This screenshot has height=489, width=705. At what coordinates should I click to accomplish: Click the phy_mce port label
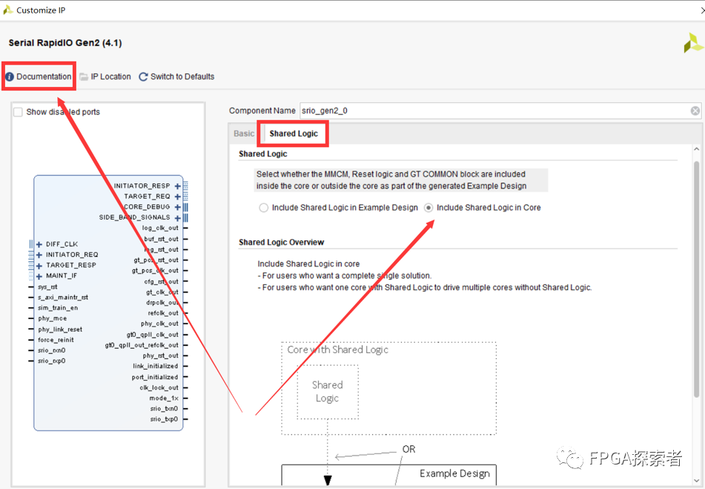pyautogui.click(x=52, y=318)
